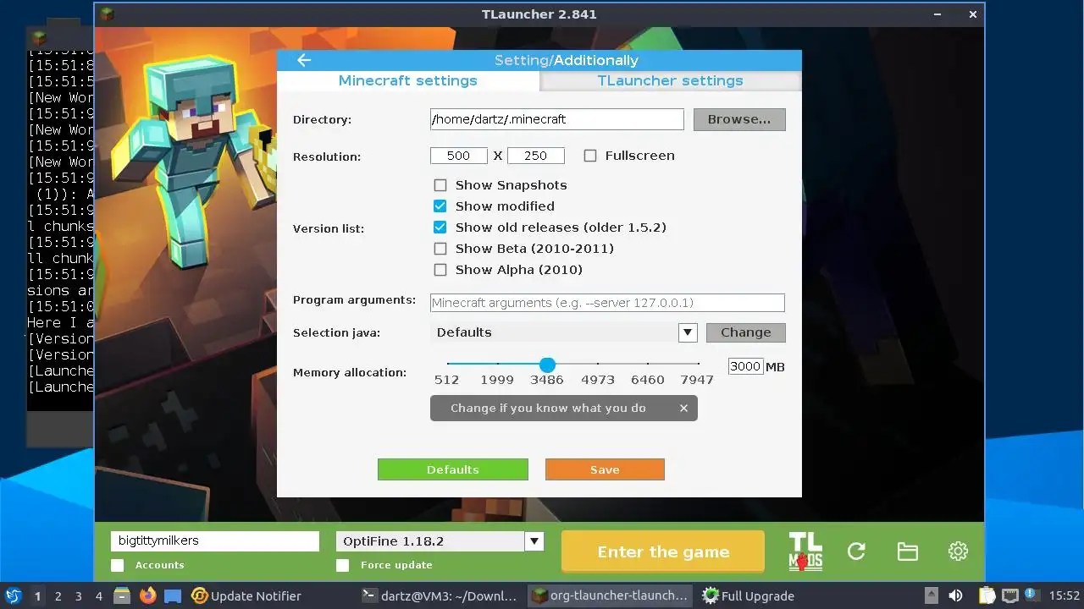Launch the file manager from the taskbar

[121, 595]
